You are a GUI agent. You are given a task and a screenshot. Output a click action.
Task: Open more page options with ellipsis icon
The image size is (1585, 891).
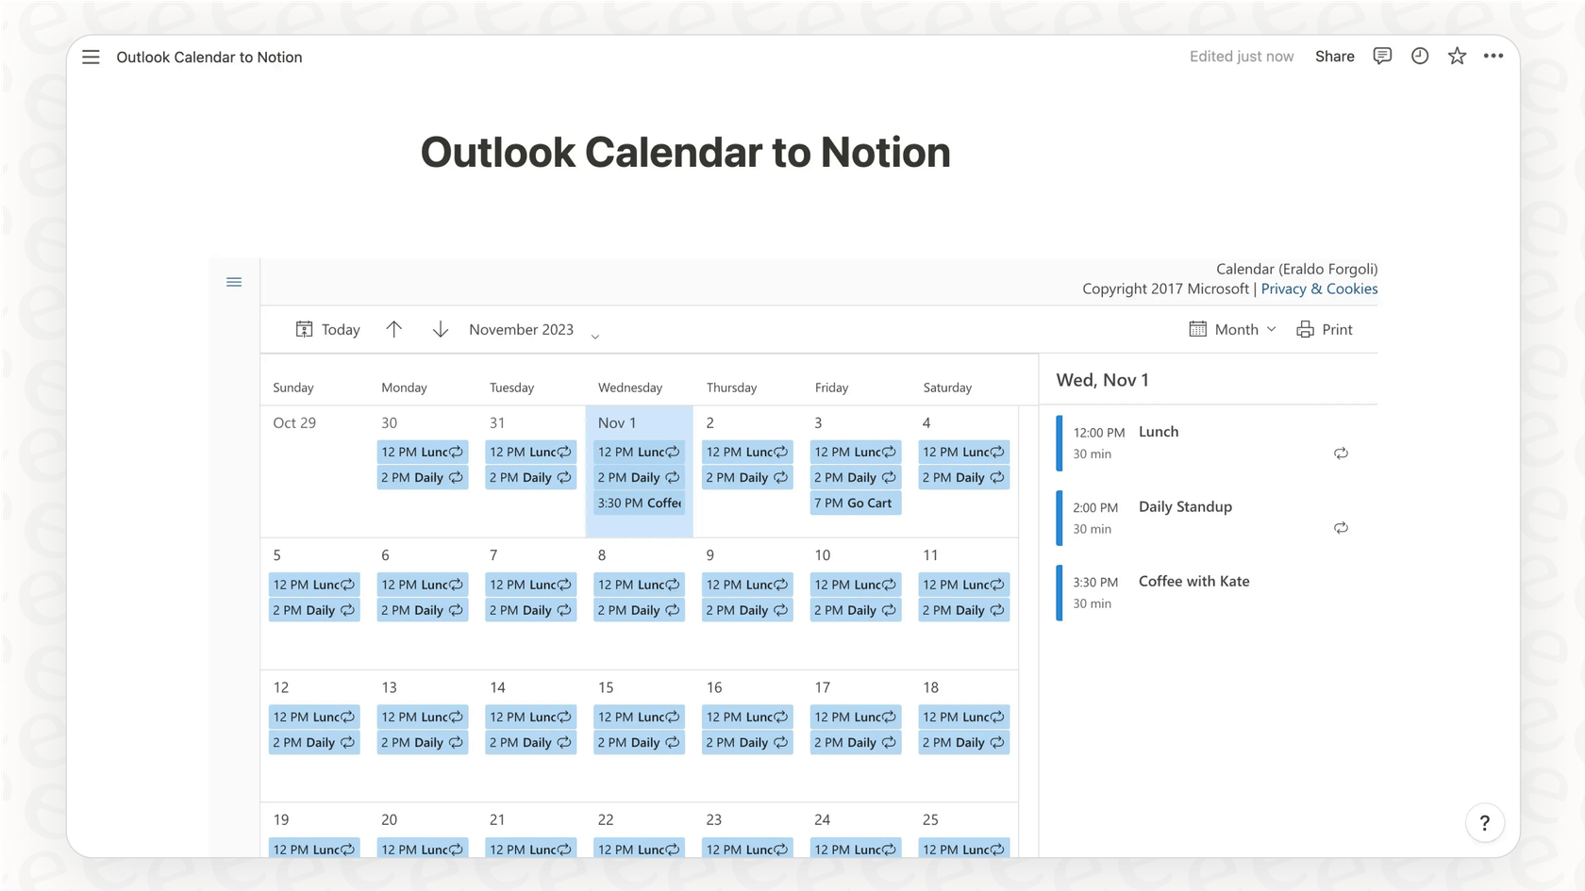coord(1493,56)
